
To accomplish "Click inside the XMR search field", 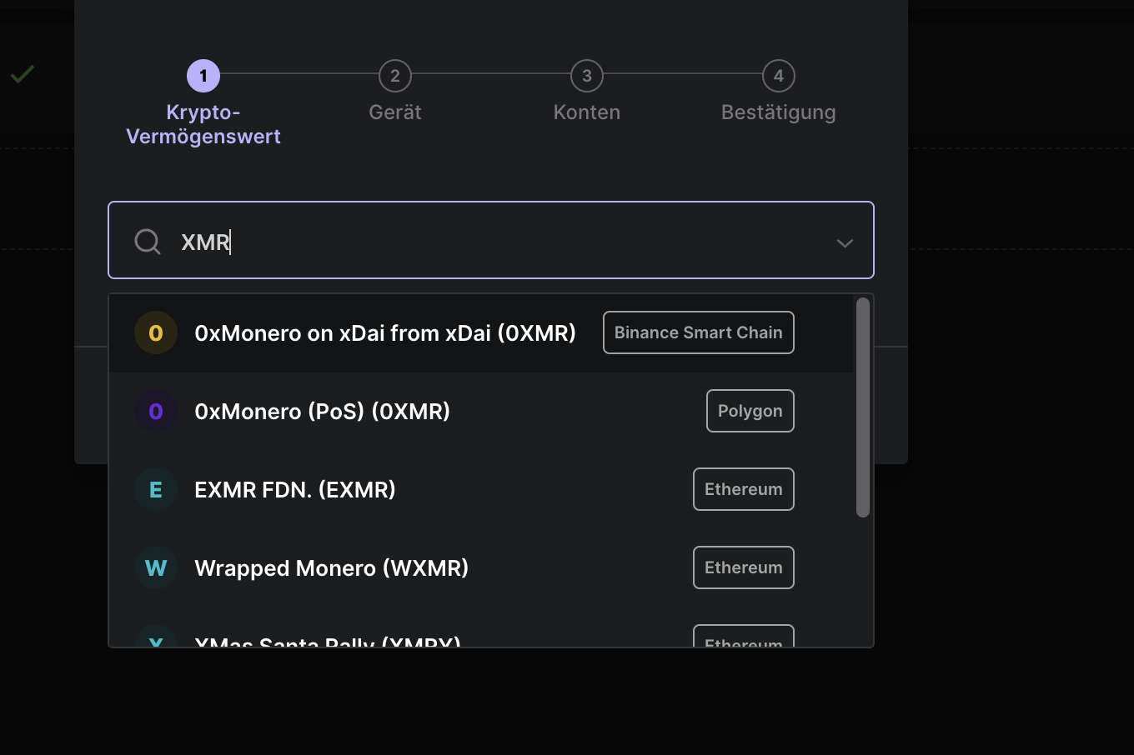I will [417, 242].
